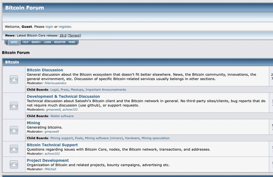Image resolution: width=273 pixels, height=177 pixels.
Task: View achow101 profile under Development & Technical Discussion
Action: pos(70,110)
